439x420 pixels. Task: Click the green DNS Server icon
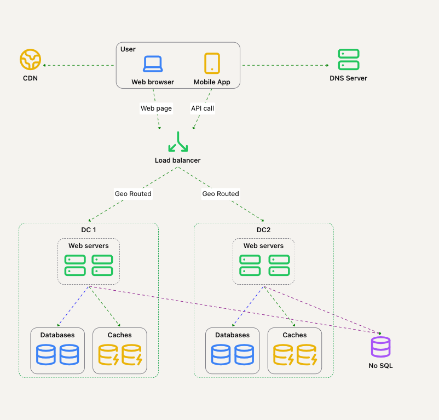[x=348, y=59]
